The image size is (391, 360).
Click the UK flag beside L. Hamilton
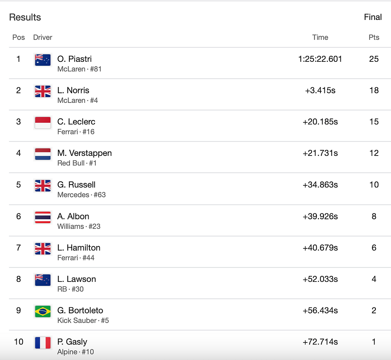click(43, 249)
